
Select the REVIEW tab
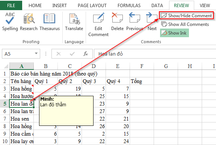[x=181, y=6]
